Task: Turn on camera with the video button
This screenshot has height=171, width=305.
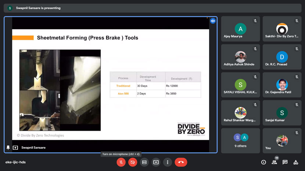Action: (133, 162)
